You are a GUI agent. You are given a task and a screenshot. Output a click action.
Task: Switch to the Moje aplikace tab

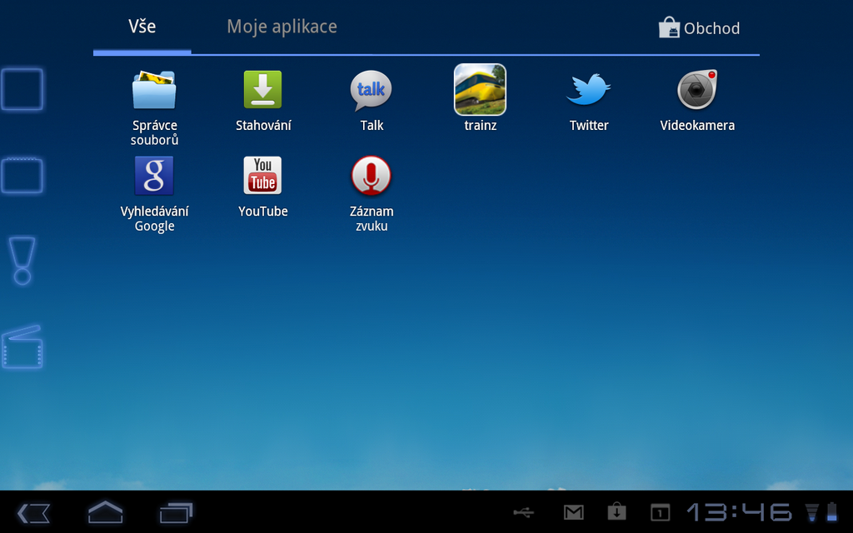coord(282,26)
